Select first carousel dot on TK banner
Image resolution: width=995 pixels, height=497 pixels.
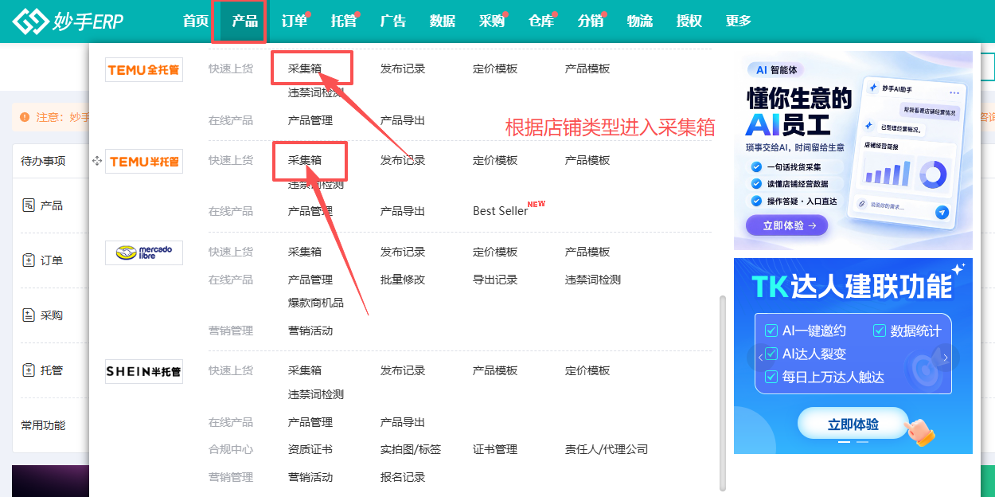click(845, 441)
